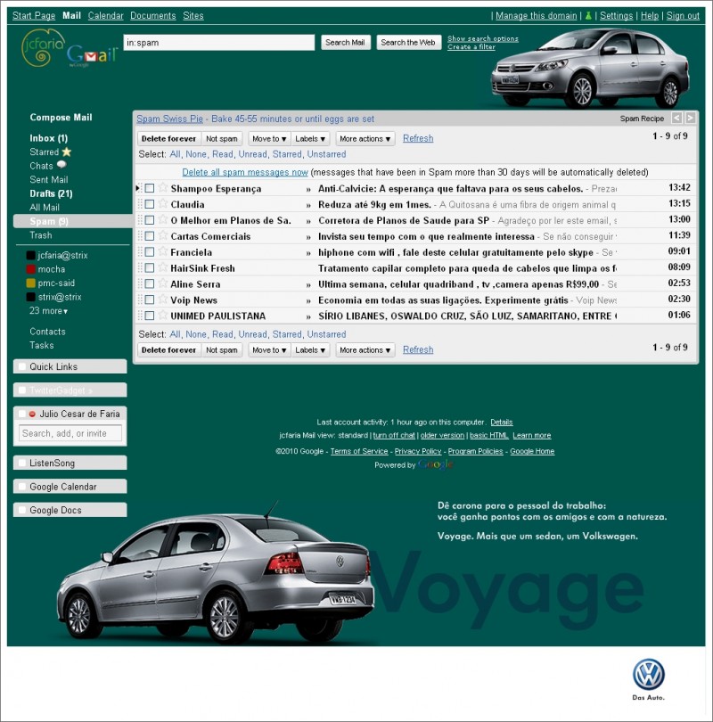Screen dimensions: 713x722
Task: Star the Shampoo Esperança message
Action: (163, 187)
